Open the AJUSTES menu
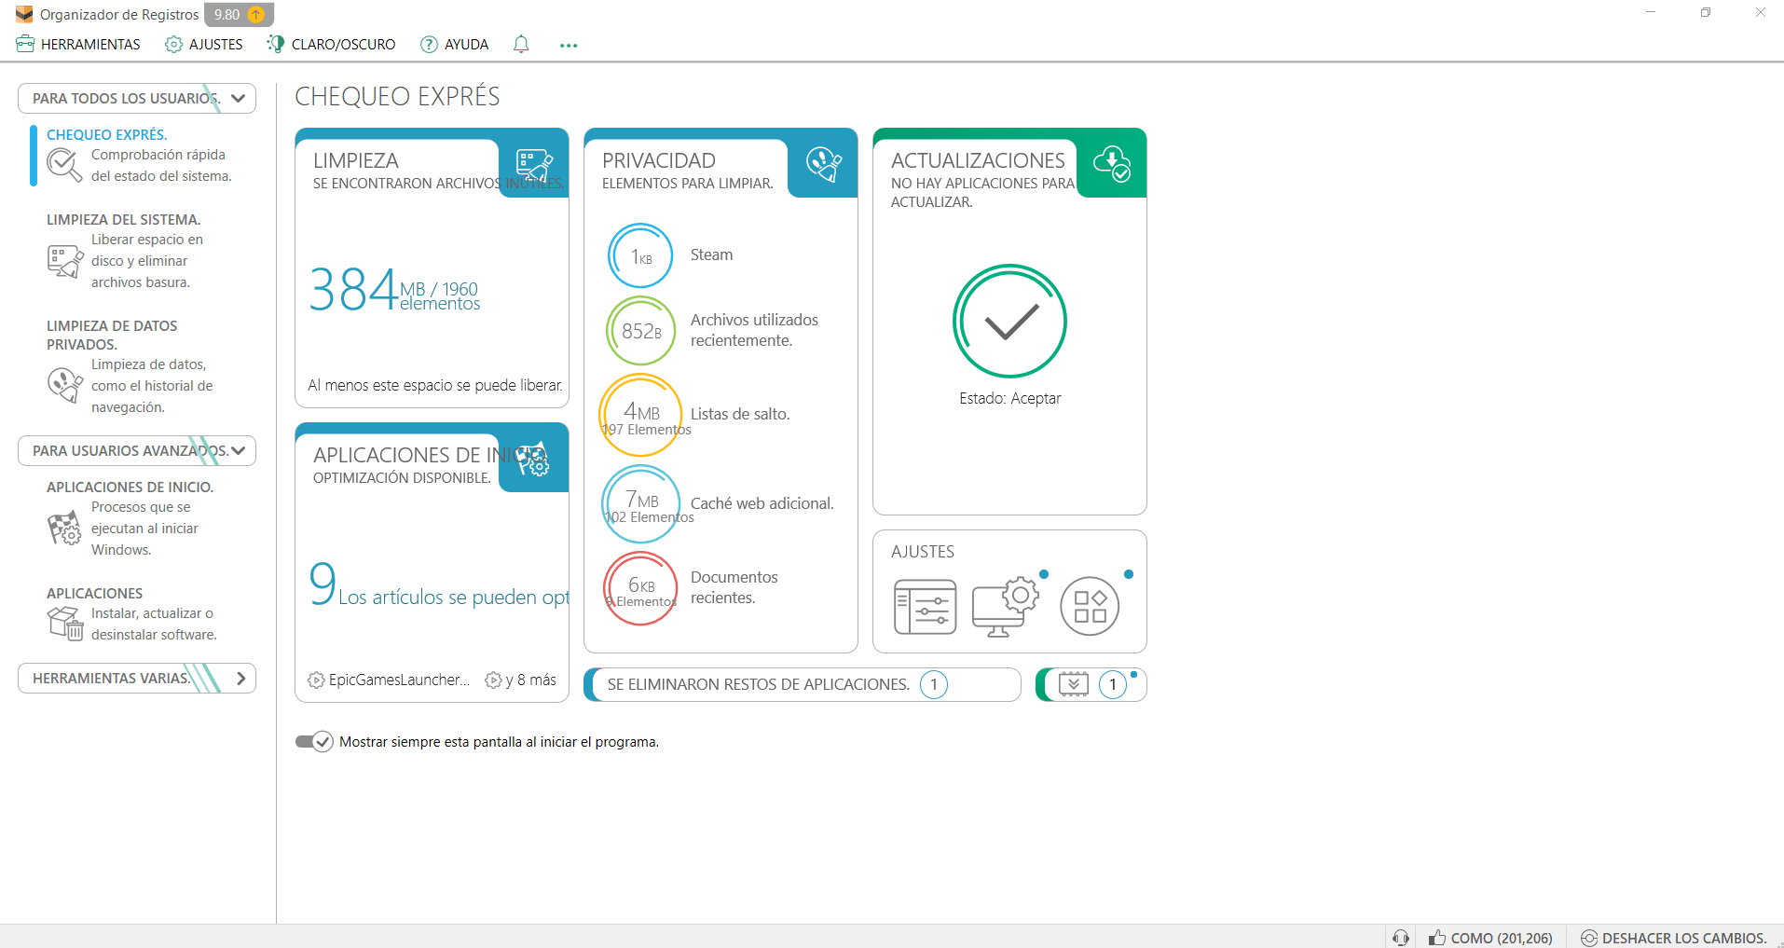This screenshot has height=948, width=1784. (204, 44)
